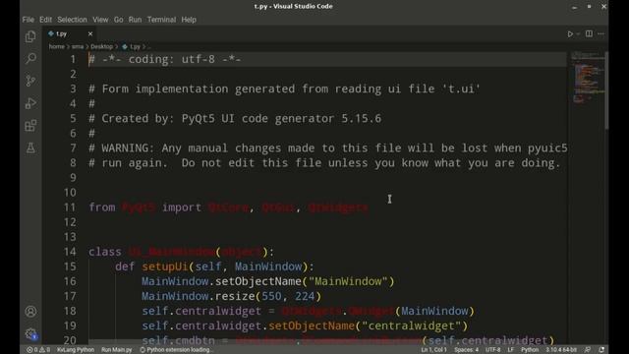Run the Python file with play button
This screenshot has height=354, width=629.
(x=570, y=34)
